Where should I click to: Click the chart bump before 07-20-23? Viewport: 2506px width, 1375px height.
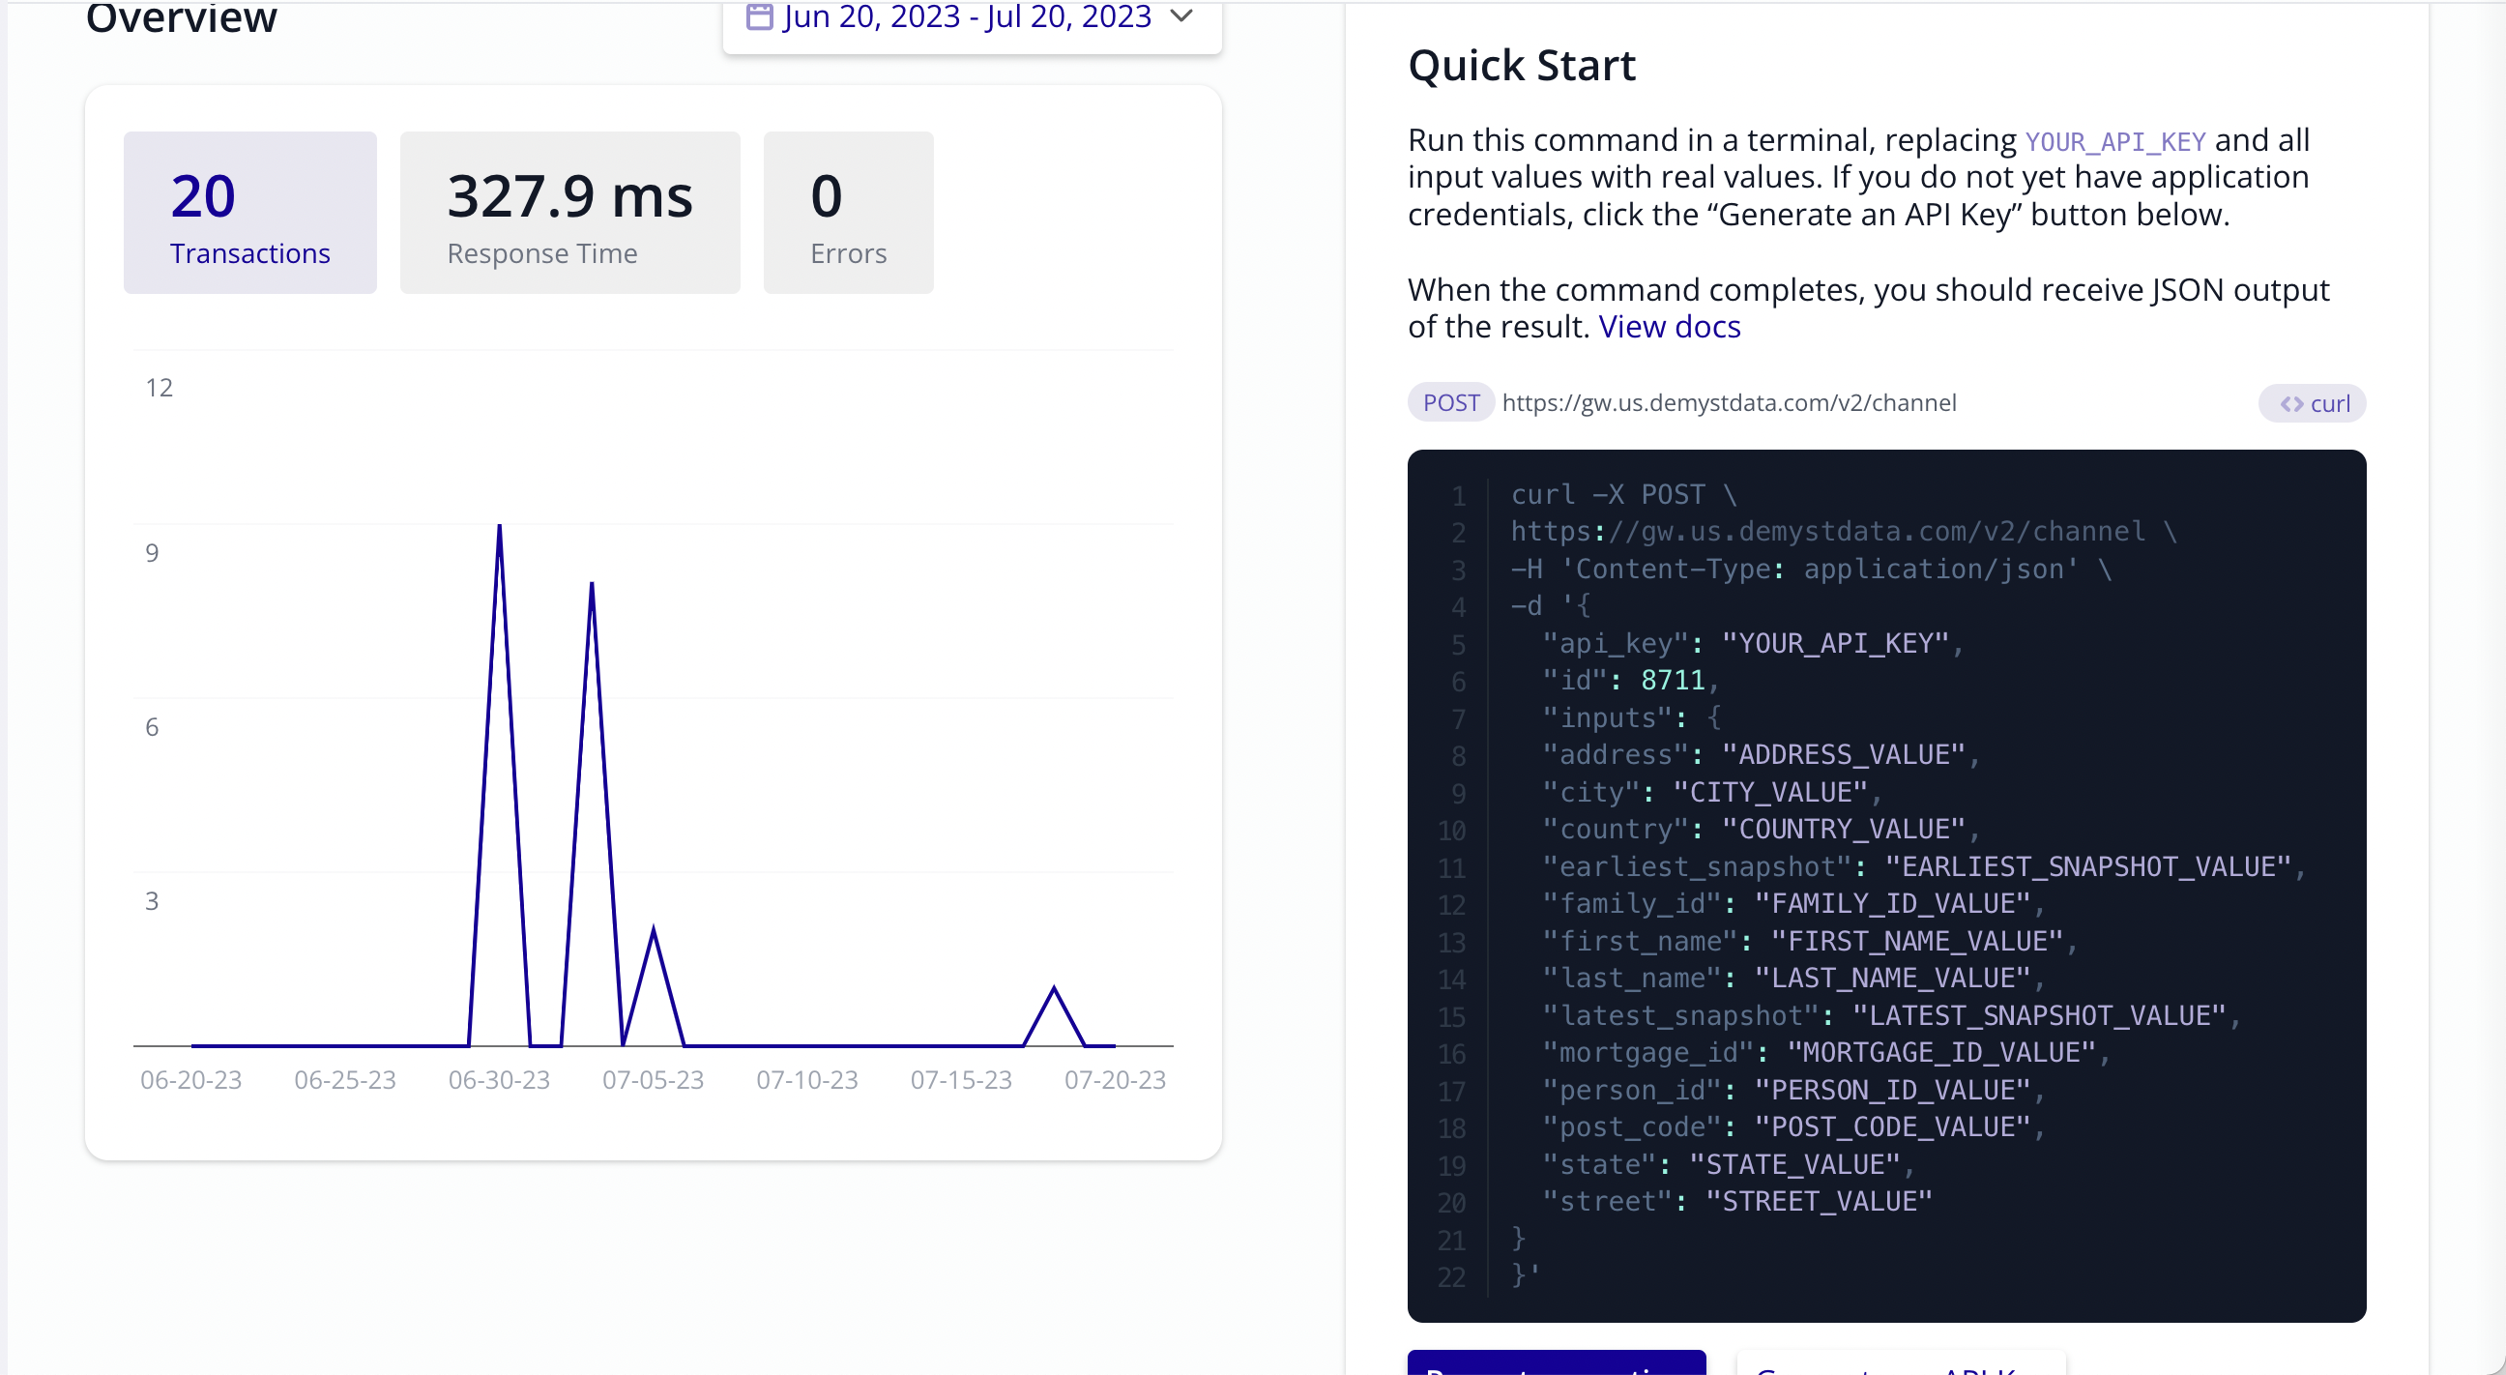tap(1054, 989)
